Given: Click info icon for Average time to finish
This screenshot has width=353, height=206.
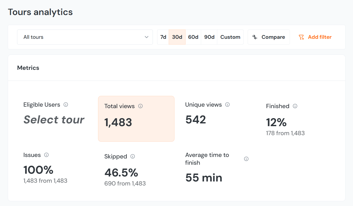Looking at the screenshot, I should tap(246, 159).
